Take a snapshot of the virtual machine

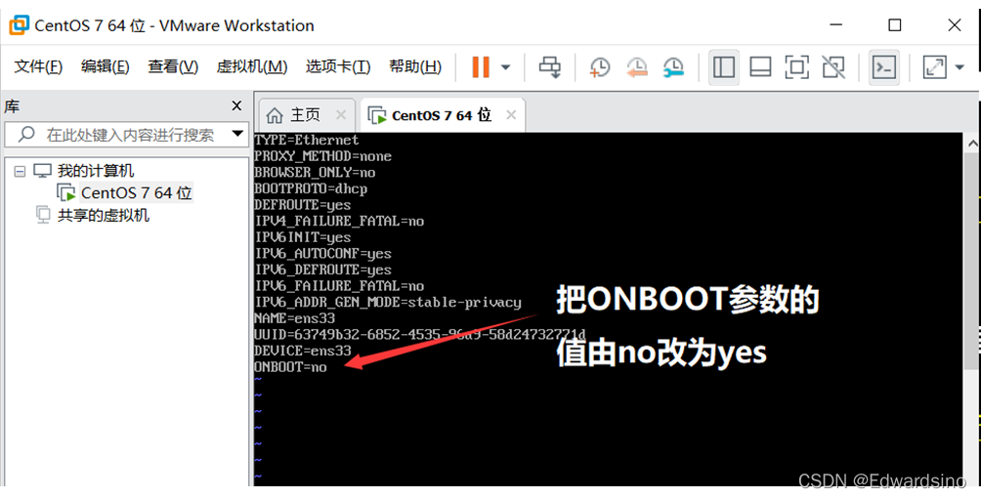coord(599,67)
